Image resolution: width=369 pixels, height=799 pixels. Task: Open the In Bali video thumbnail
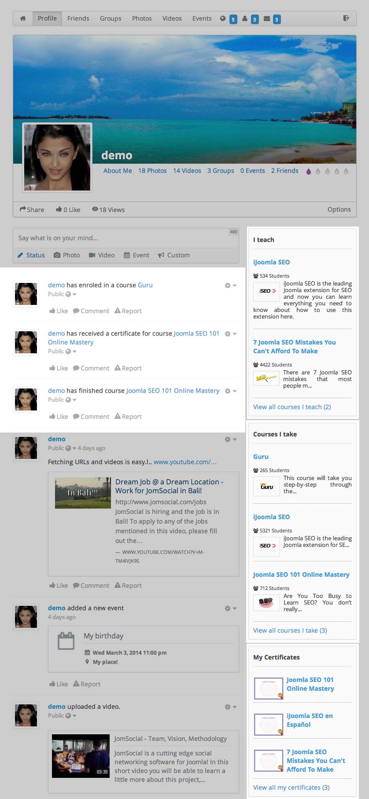[83, 493]
